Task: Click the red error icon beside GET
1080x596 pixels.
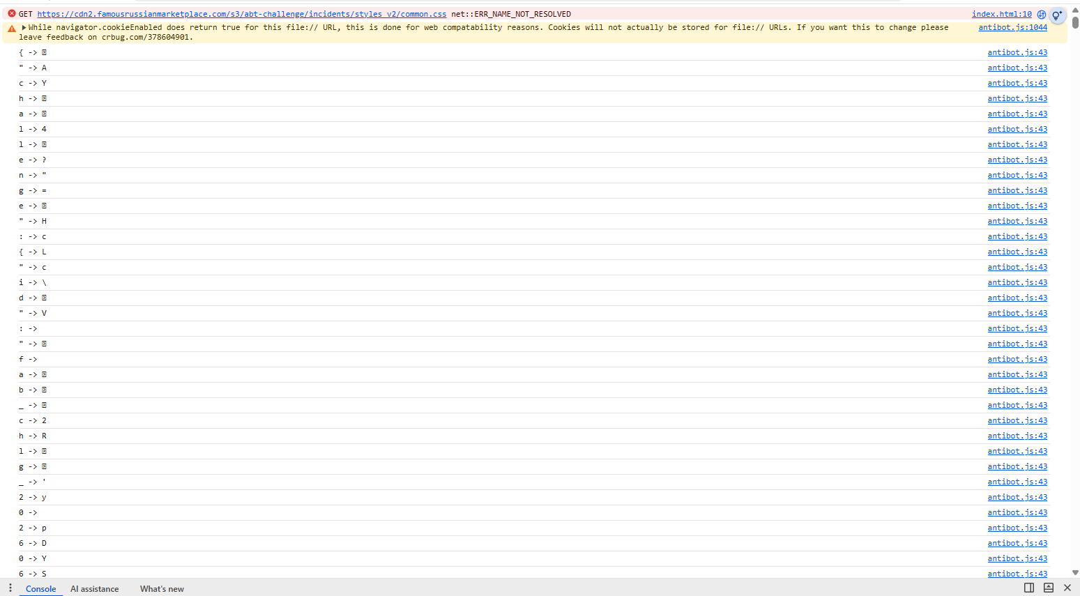Action: tap(12, 13)
